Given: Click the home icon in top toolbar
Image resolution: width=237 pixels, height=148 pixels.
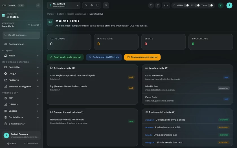Looking at the screenshot, I should [86, 5].
